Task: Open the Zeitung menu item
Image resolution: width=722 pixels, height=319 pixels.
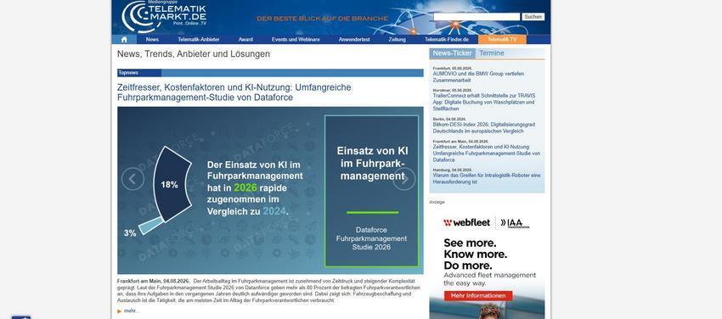Action: point(397,40)
